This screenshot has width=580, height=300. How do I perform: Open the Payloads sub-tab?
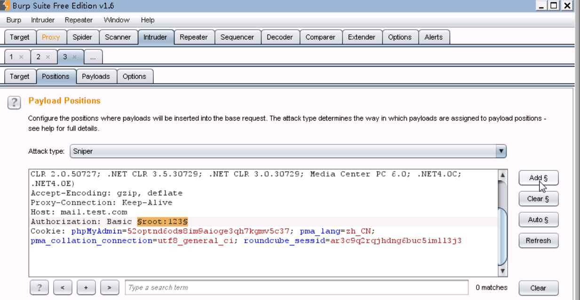coord(96,77)
